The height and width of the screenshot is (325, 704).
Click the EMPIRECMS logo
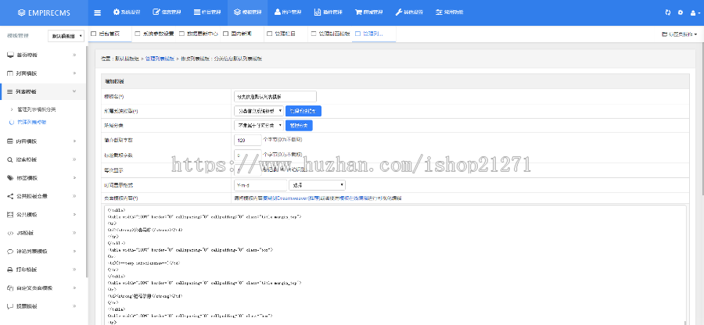tap(44, 13)
